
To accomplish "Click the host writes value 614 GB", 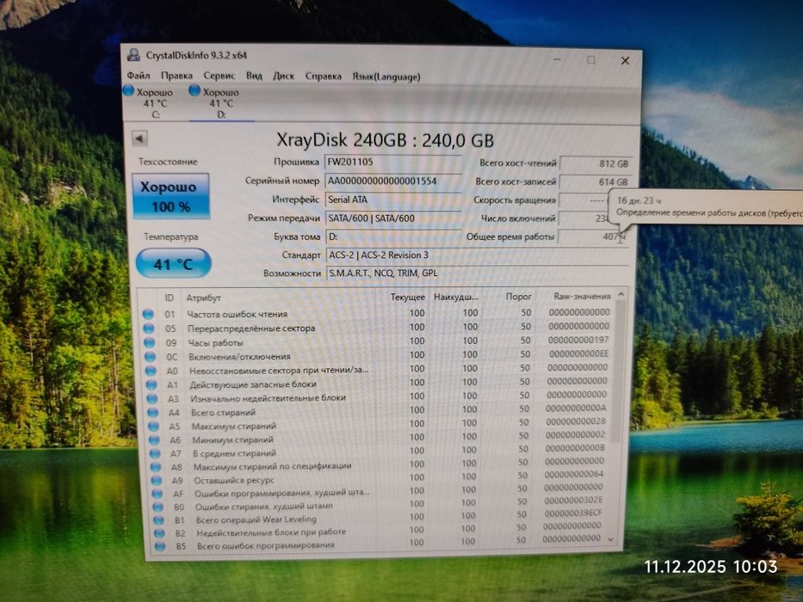I will (x=595, y=181).
